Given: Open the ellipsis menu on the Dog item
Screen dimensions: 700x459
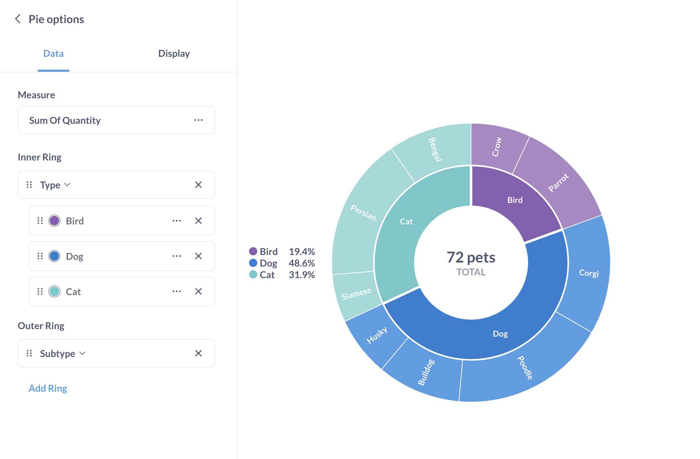Looking at the screenshot, I should (x=176, y=256).
